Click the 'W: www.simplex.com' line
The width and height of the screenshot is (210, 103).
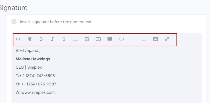[x=35, y=92]
